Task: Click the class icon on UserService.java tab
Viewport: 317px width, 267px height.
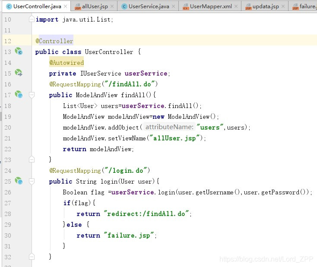Action: (124, 6)
